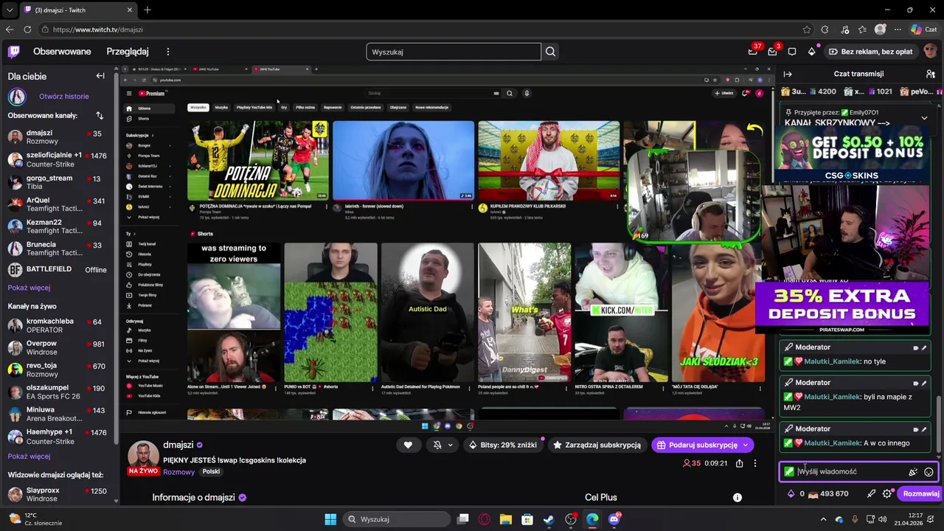Screen dimensions: 944x531
Task: Click the search magnifier next to Wyszukaj
Action: [550, 52]
